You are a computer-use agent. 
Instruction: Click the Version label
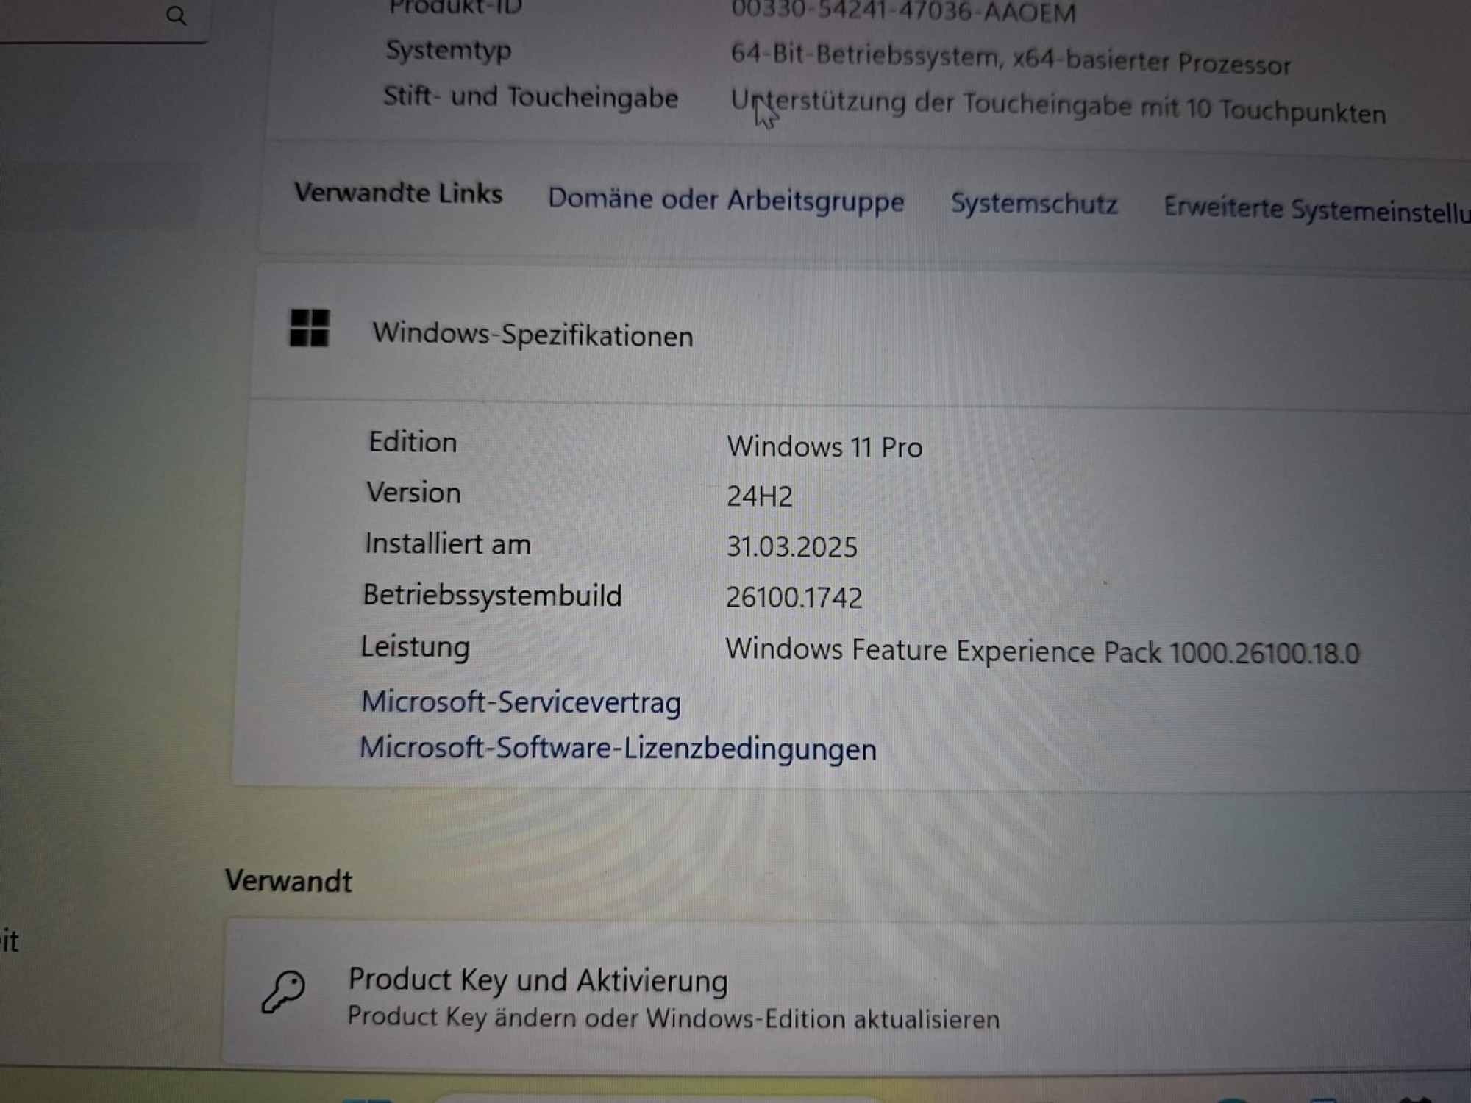point(413,493)
